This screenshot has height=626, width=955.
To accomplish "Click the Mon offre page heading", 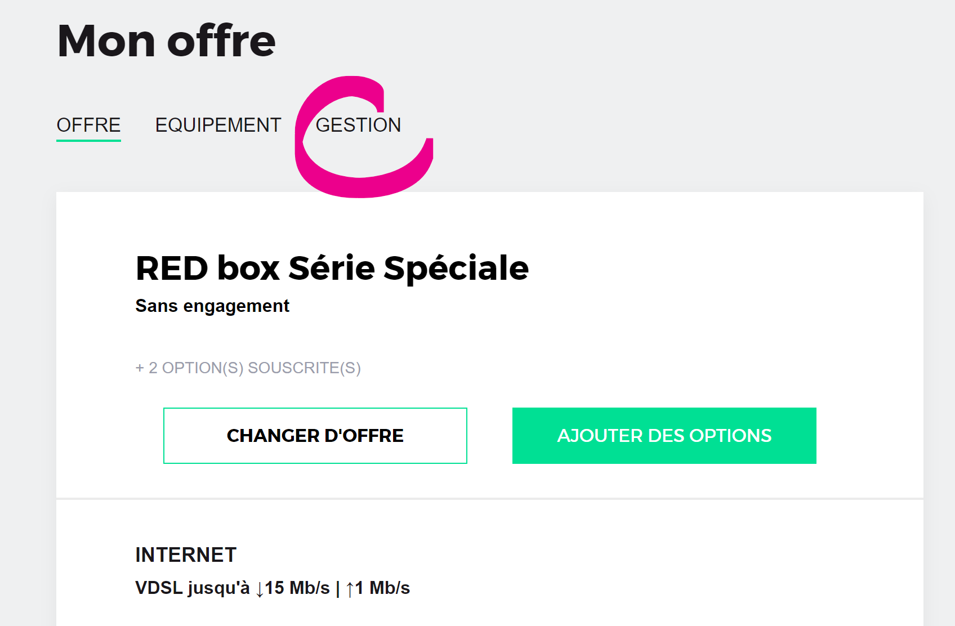I will click(166, 41).
